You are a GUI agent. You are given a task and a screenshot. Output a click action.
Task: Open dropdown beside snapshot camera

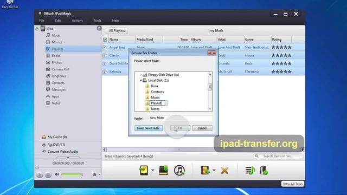coord(99,174)
